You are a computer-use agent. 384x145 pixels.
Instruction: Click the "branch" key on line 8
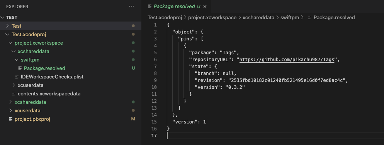tap(206, 73)
